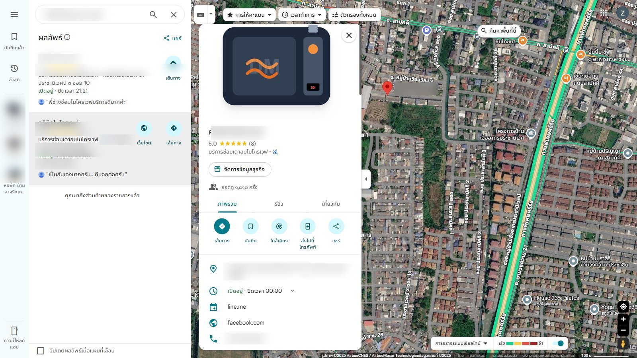637x358 pixels.
Task: Enable อัปเดตผลลัพธ์เมื่อแผนที่เลื่อน checkbox
Action: (x=41, y=350)
